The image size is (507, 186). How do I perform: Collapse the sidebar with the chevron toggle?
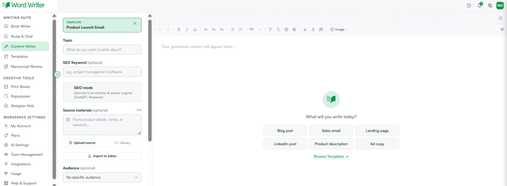coord(57,74)
